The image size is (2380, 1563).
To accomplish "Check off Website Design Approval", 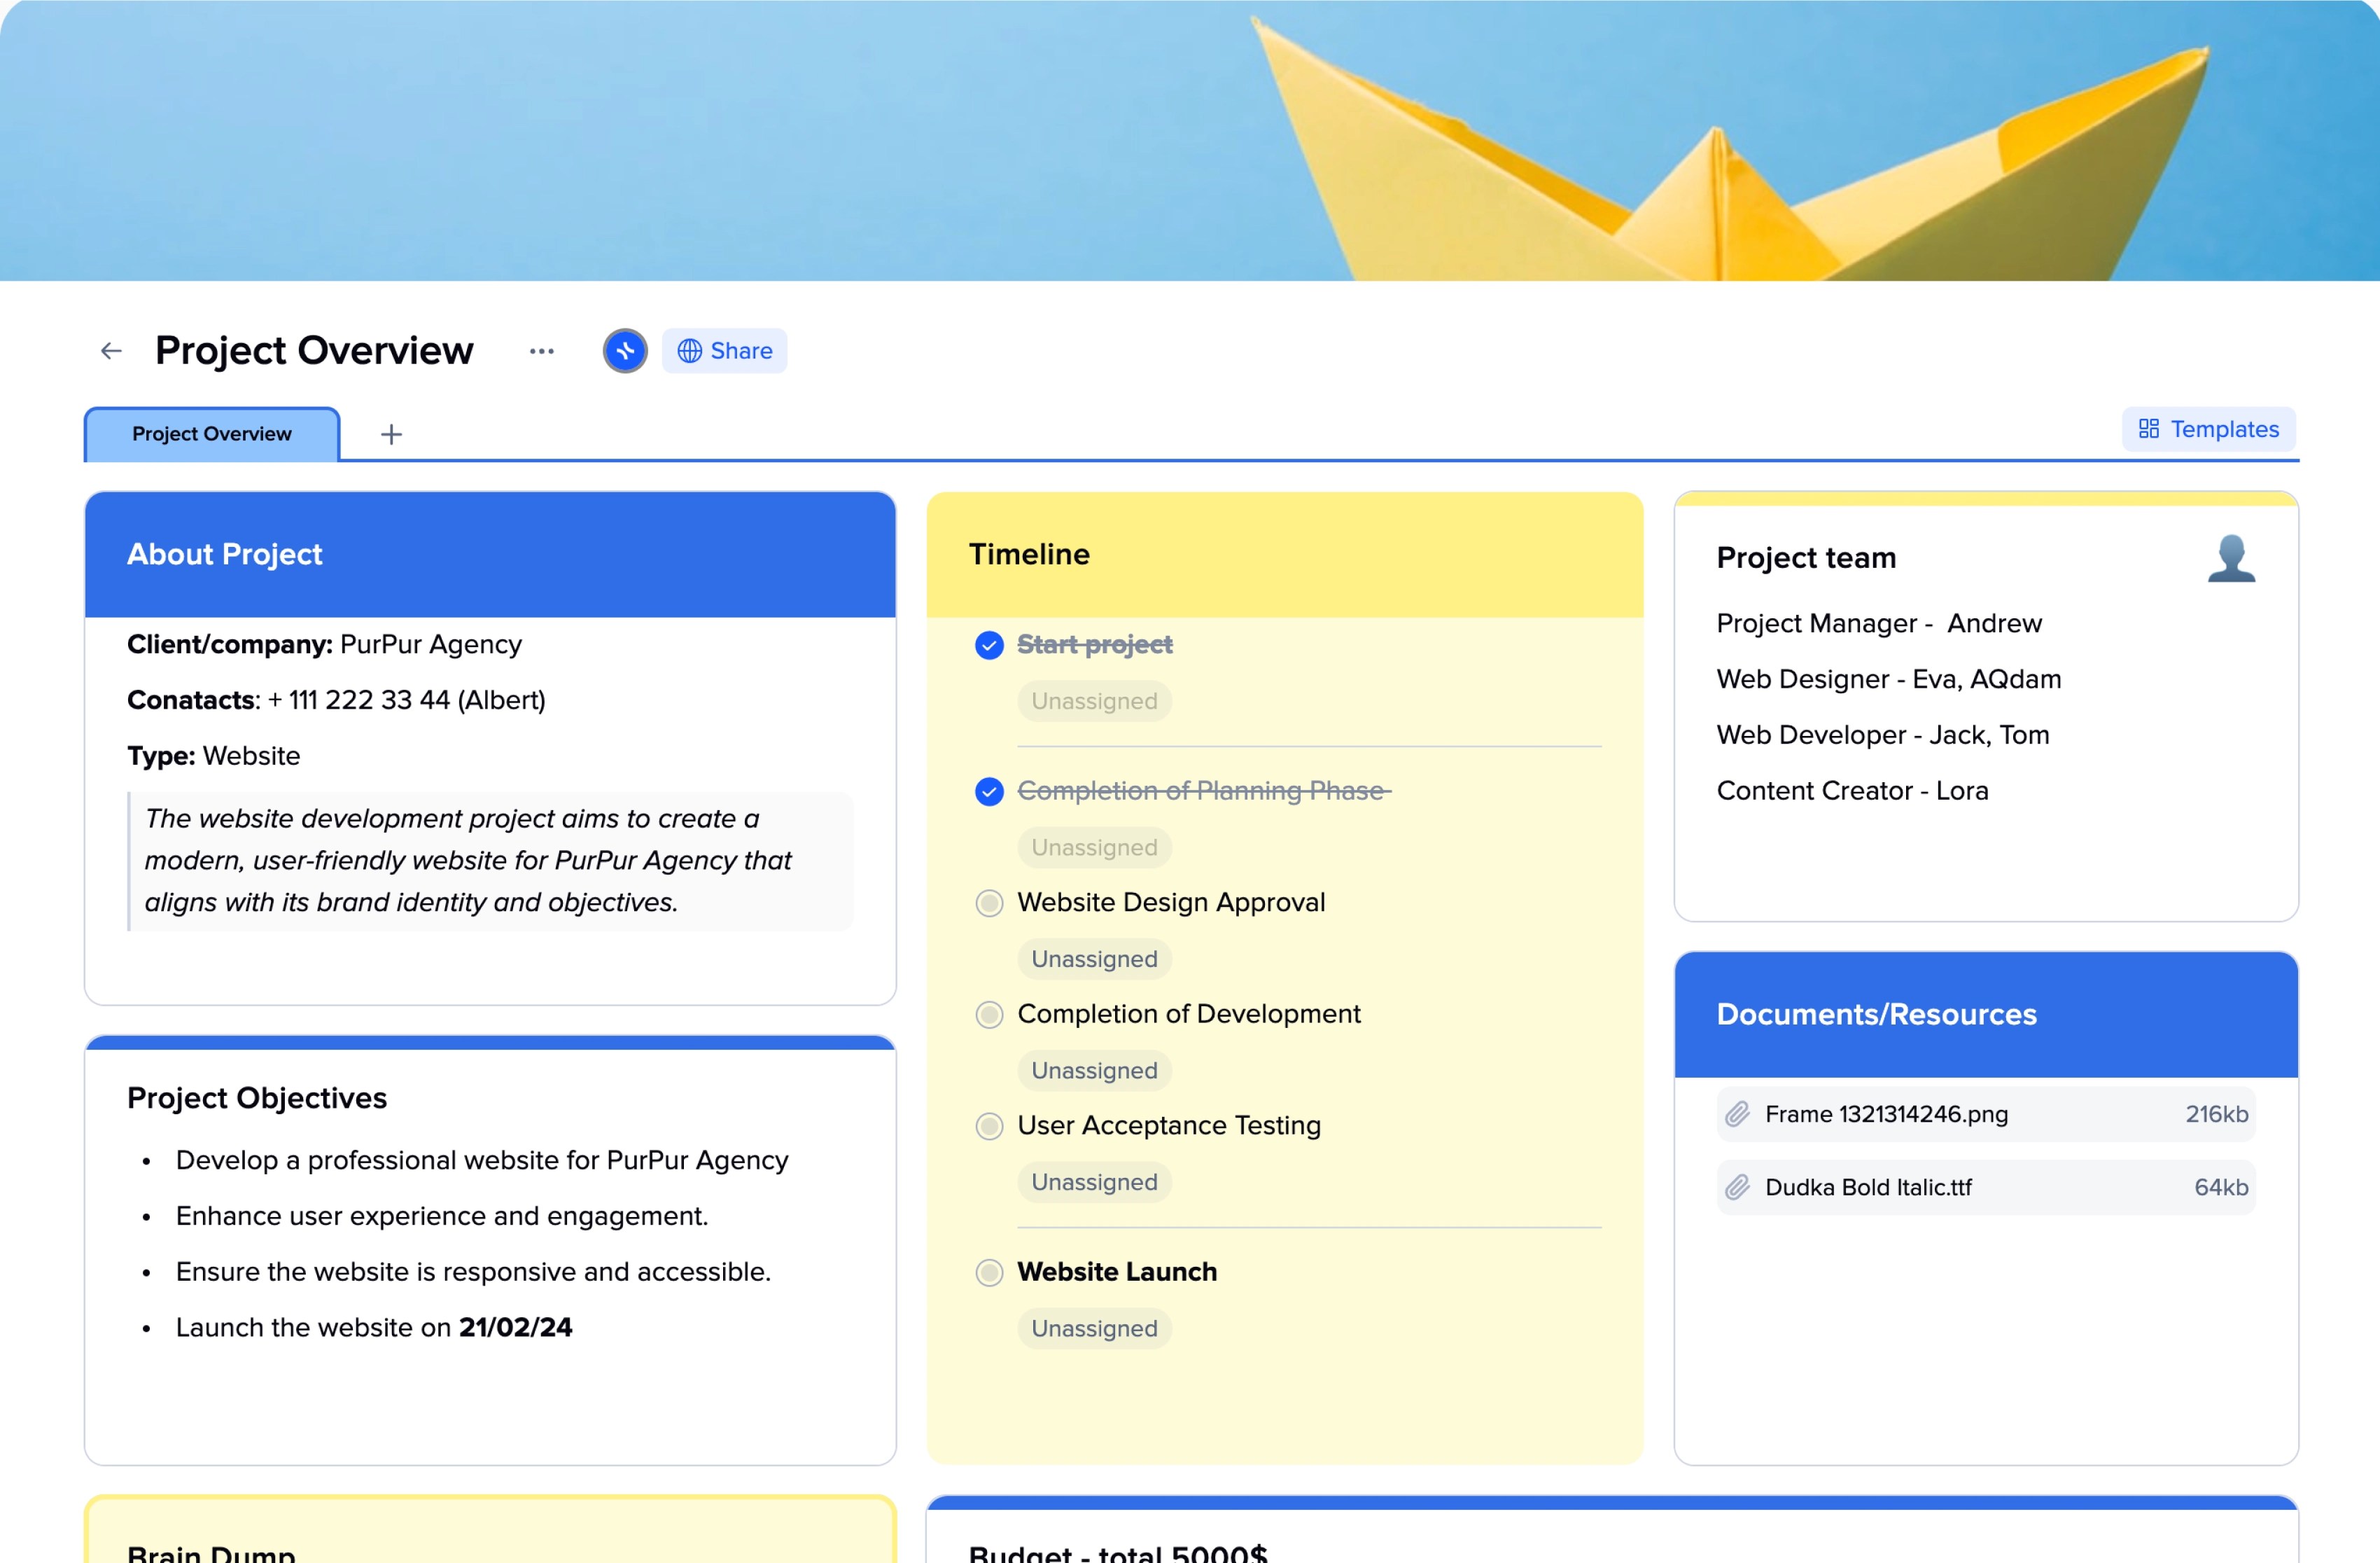I will pyautogui.click(x=989, y=903).
